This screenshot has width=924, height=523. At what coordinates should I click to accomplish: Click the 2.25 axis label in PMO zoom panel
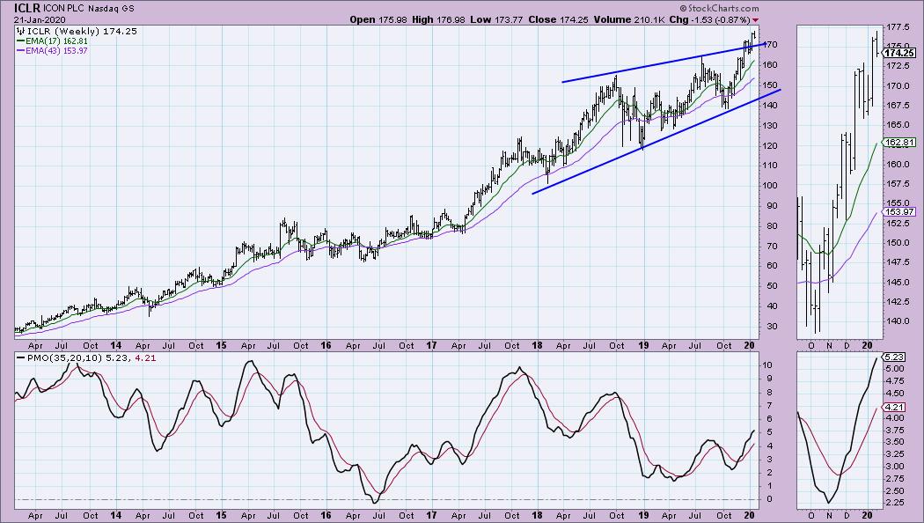point(897,503)
